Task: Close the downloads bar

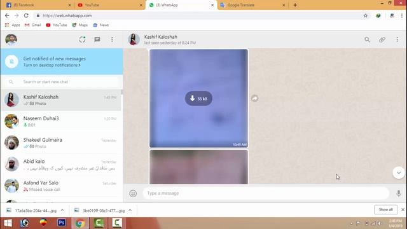Action: click(x=403, y=209)
